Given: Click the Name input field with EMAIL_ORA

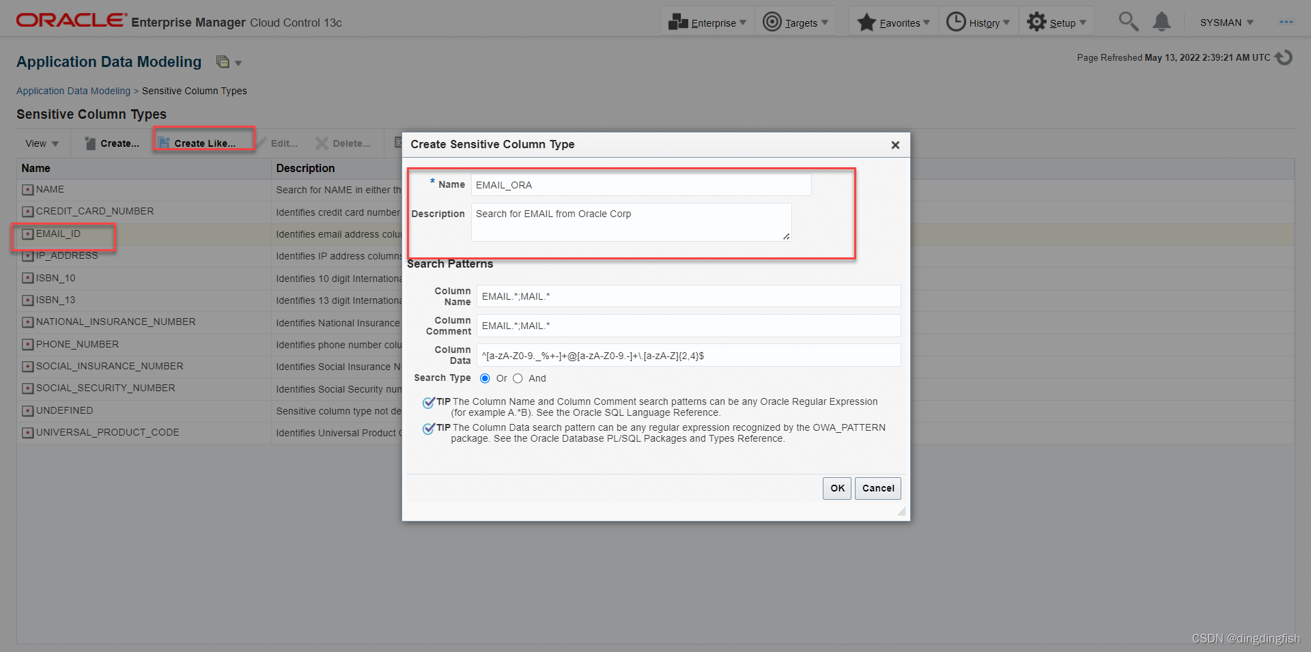Looking at the screenshot, I should coord(641,185).
